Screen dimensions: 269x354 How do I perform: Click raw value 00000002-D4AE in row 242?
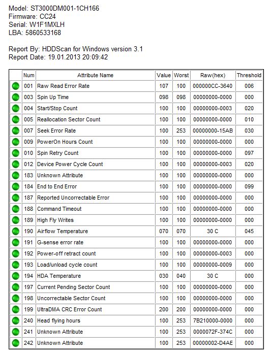pyautogui.click(x=213, y=343)
